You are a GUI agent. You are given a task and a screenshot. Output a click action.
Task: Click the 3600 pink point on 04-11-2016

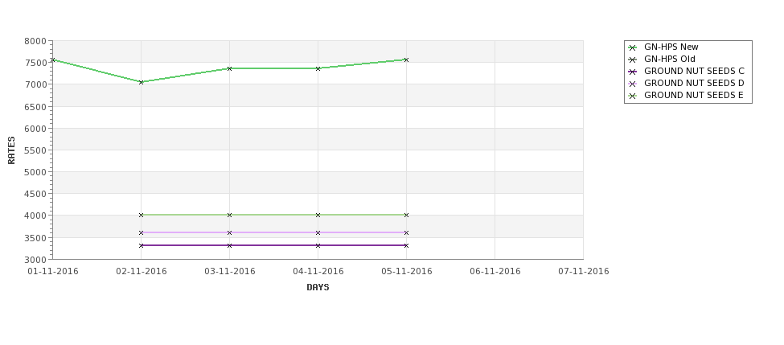318,232
